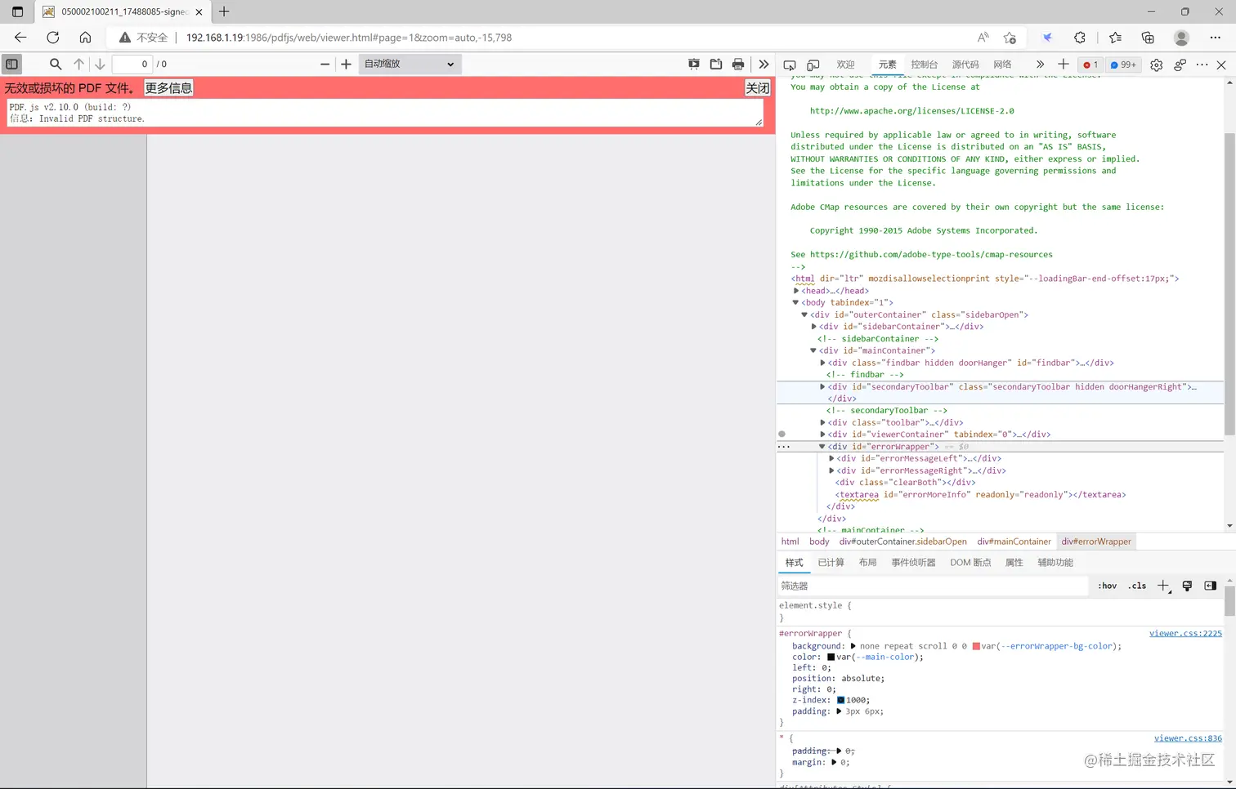Click breadcrumb body

(819, 542)
